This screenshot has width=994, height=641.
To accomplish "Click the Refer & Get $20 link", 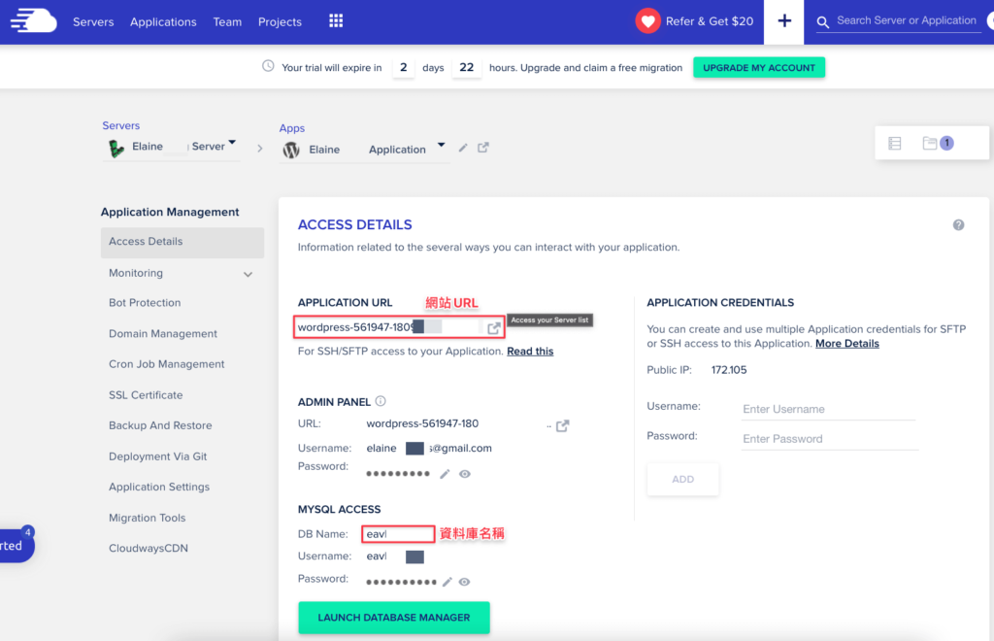I will coord(710,21).
